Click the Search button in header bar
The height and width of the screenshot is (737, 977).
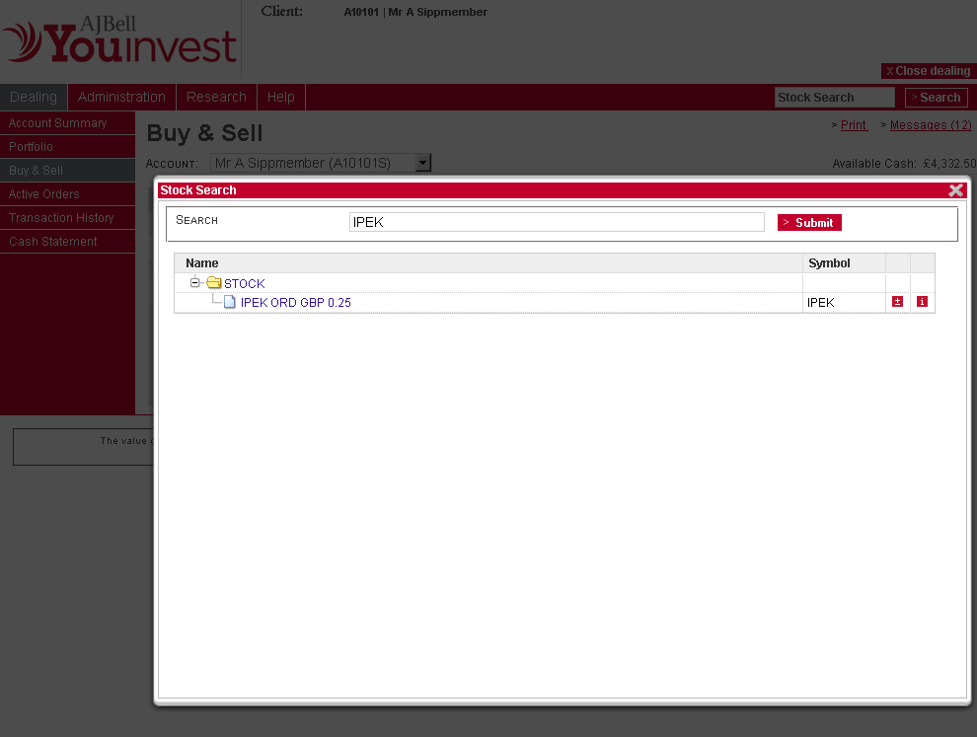(936, 98)
